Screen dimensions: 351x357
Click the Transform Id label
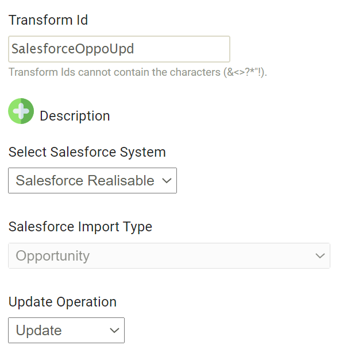(48, 20)
